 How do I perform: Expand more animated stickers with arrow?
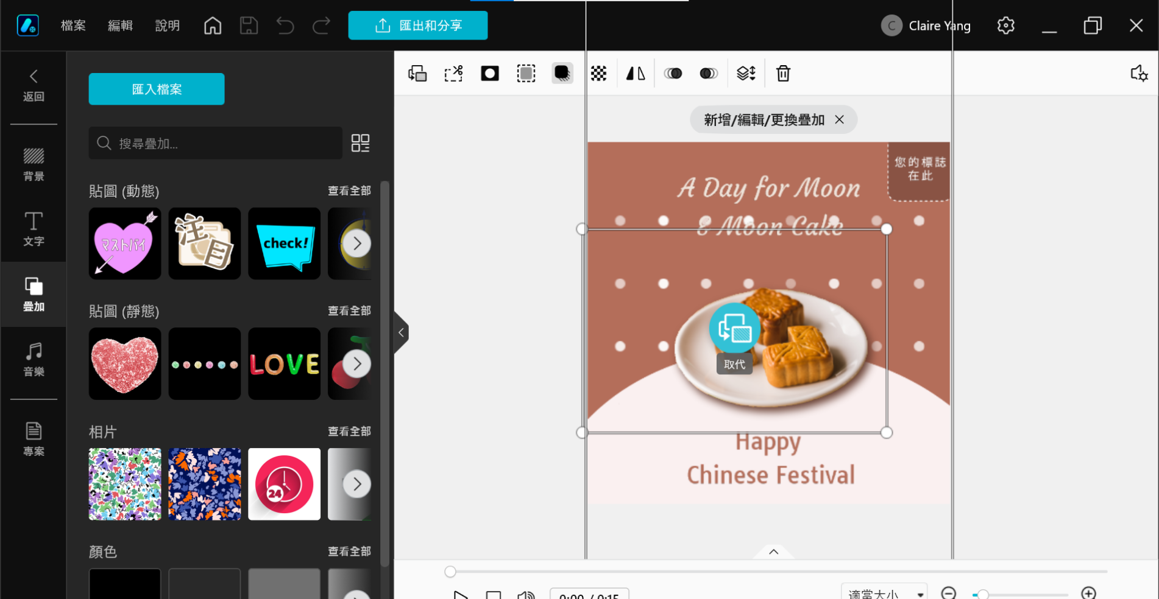coord(356,243)
